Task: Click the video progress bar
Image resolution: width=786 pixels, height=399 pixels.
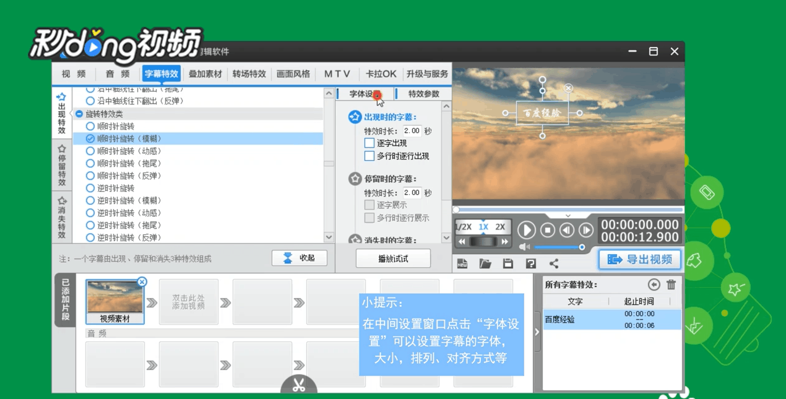Action: coord(568,210)
